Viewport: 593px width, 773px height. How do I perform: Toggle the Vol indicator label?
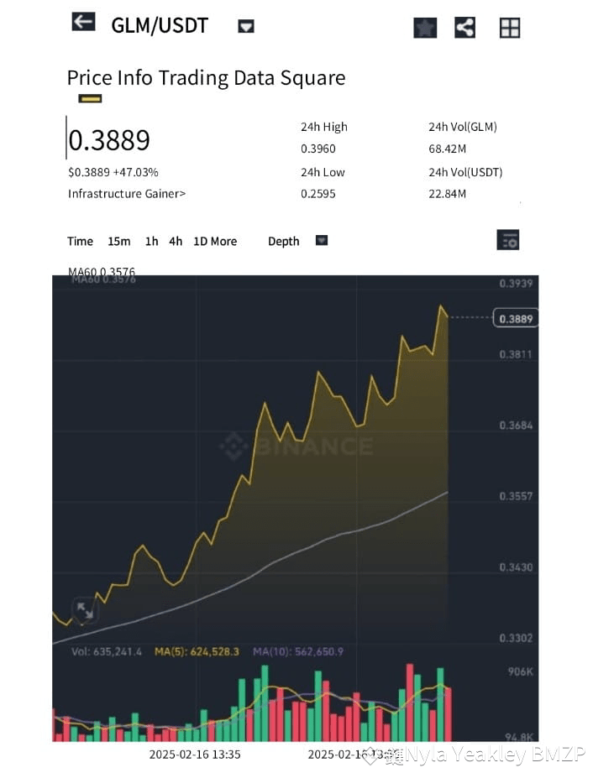[x=108, y=649]
